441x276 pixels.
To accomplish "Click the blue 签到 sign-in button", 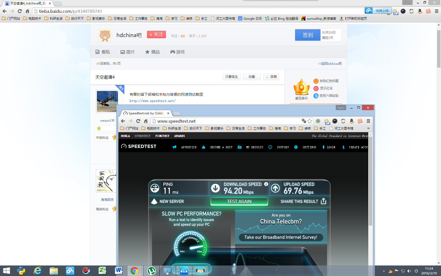I will (308, 35).
